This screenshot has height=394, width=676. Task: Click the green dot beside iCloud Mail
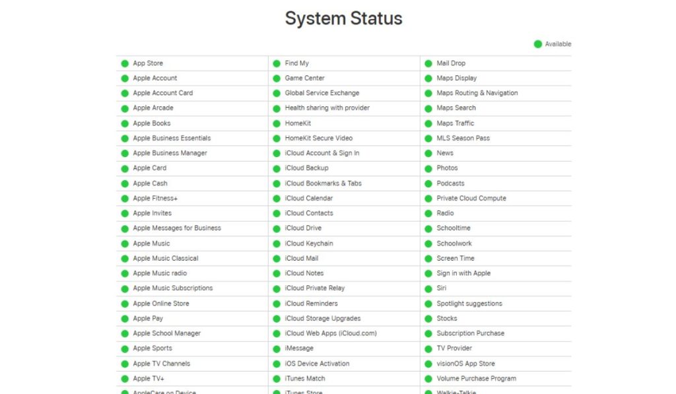277,259
